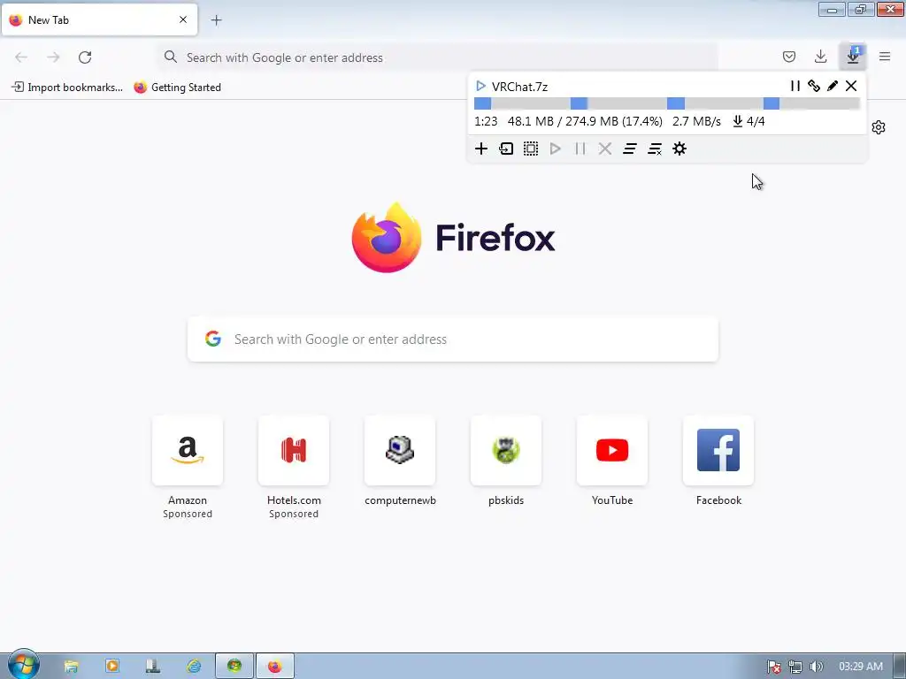Go back one page
Image resolution: width=906 pixels, height=679 pixels.
[x=21, y=57]
